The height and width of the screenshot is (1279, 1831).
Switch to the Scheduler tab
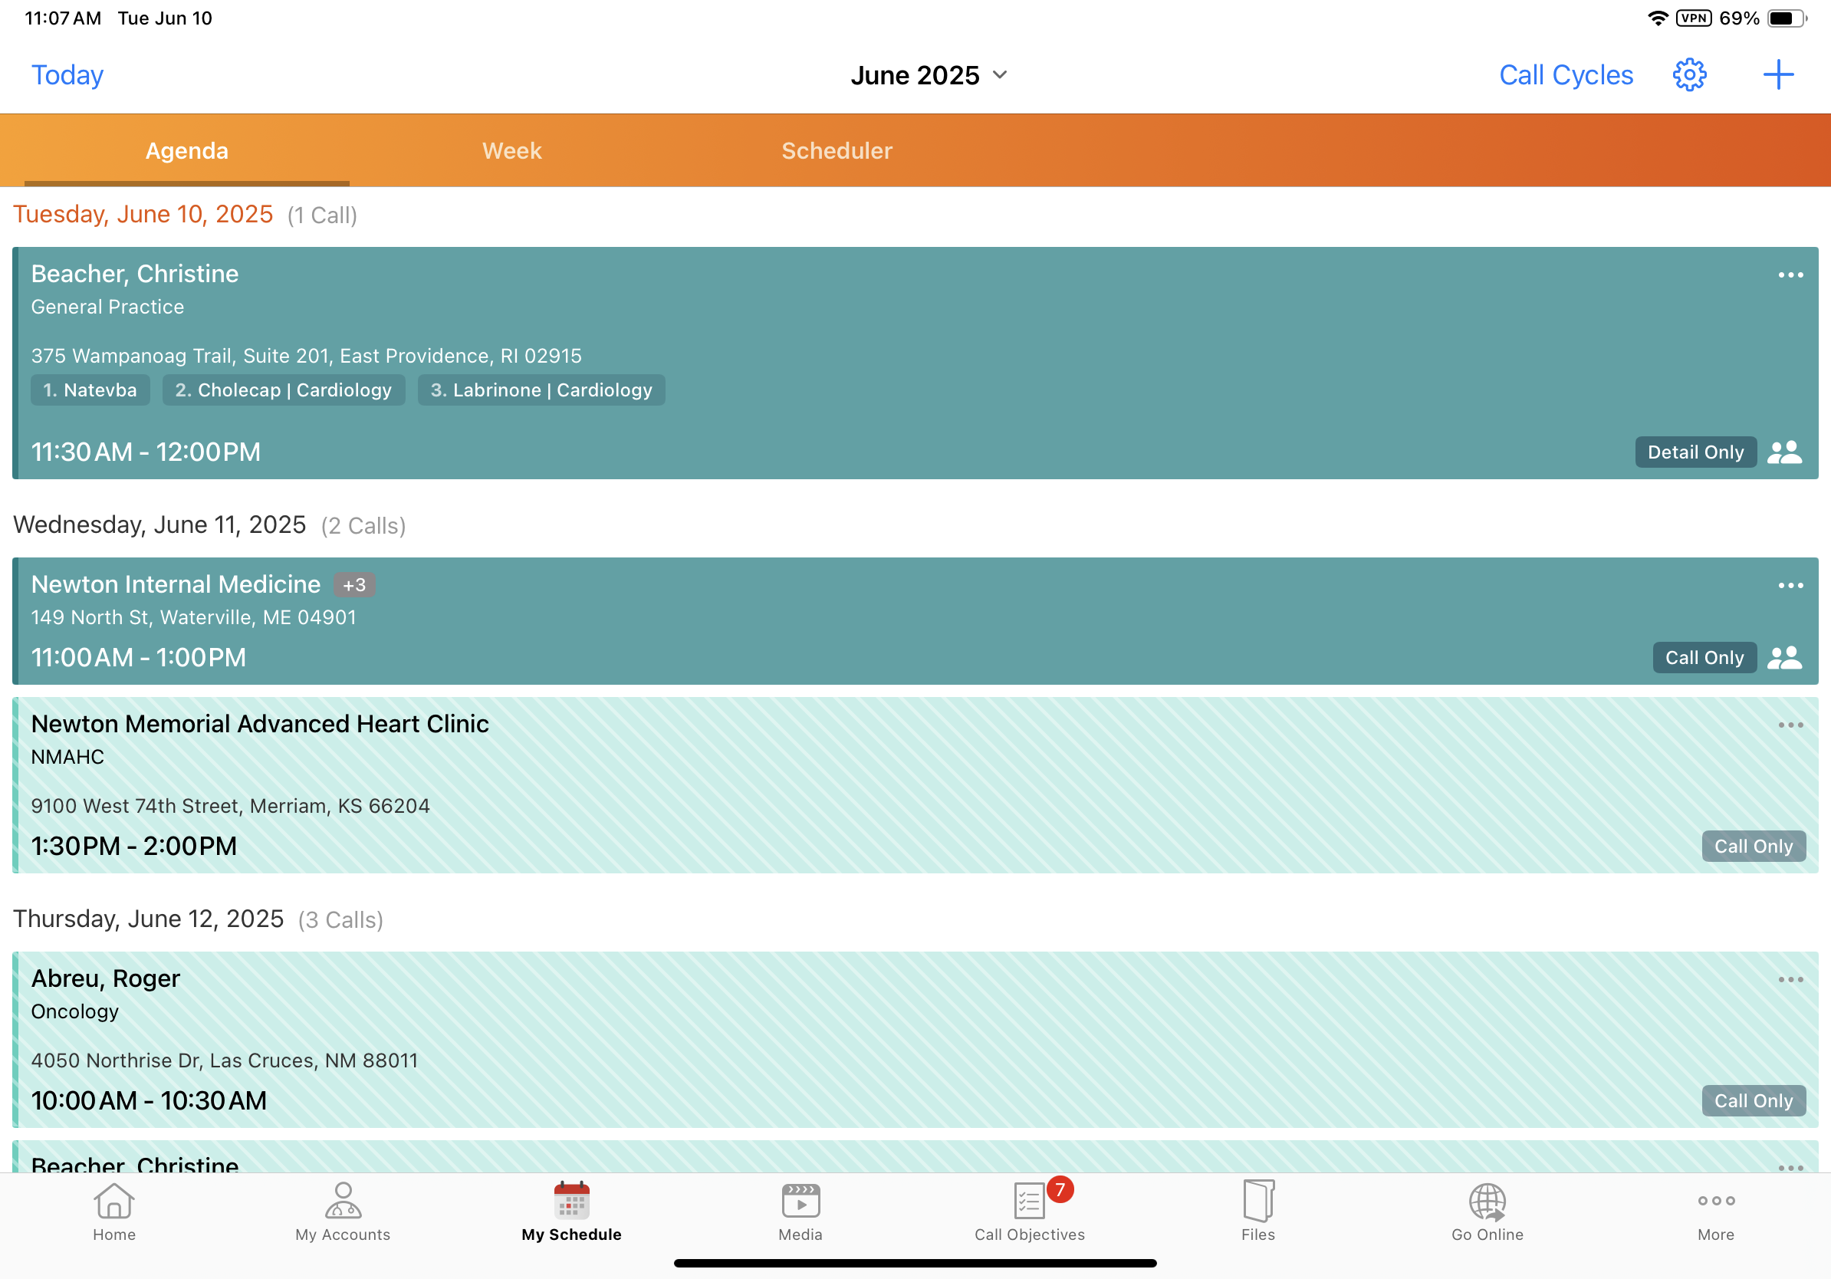tap(837, 151)
